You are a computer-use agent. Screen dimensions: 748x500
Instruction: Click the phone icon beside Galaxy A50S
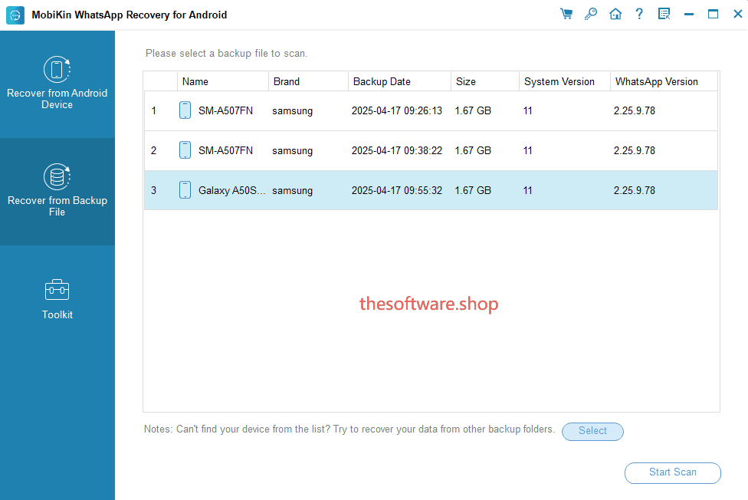pyautogui.click(x=185, y=190)
